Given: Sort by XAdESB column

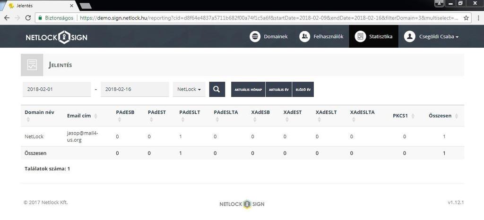Looking at the screenshot, I should click(260, 116).
